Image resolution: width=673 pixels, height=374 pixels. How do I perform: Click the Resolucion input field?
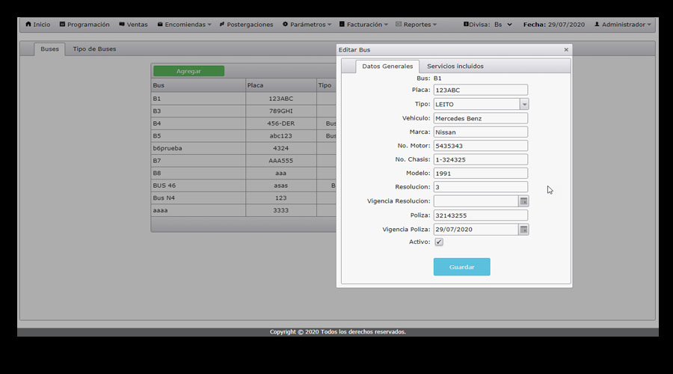point(481,187)
